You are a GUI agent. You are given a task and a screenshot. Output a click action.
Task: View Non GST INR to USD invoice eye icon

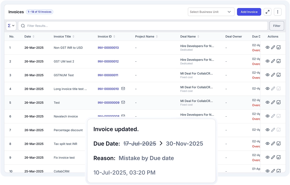pyautogui.click(x=267, y=47)
